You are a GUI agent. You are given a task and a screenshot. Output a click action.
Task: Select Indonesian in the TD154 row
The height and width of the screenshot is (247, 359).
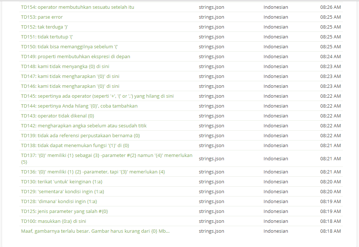coord(276,7)
